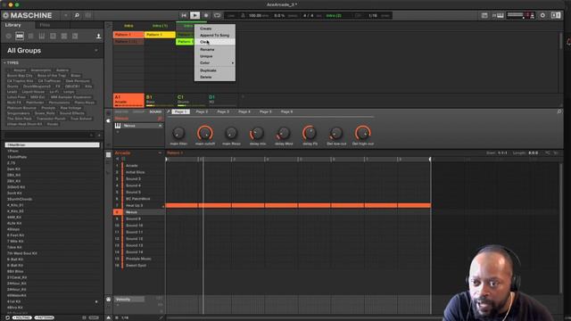This screenshot has height=321, width=571.
Task: Click the main cutoff knob
Action: click(x=205, y=133)
